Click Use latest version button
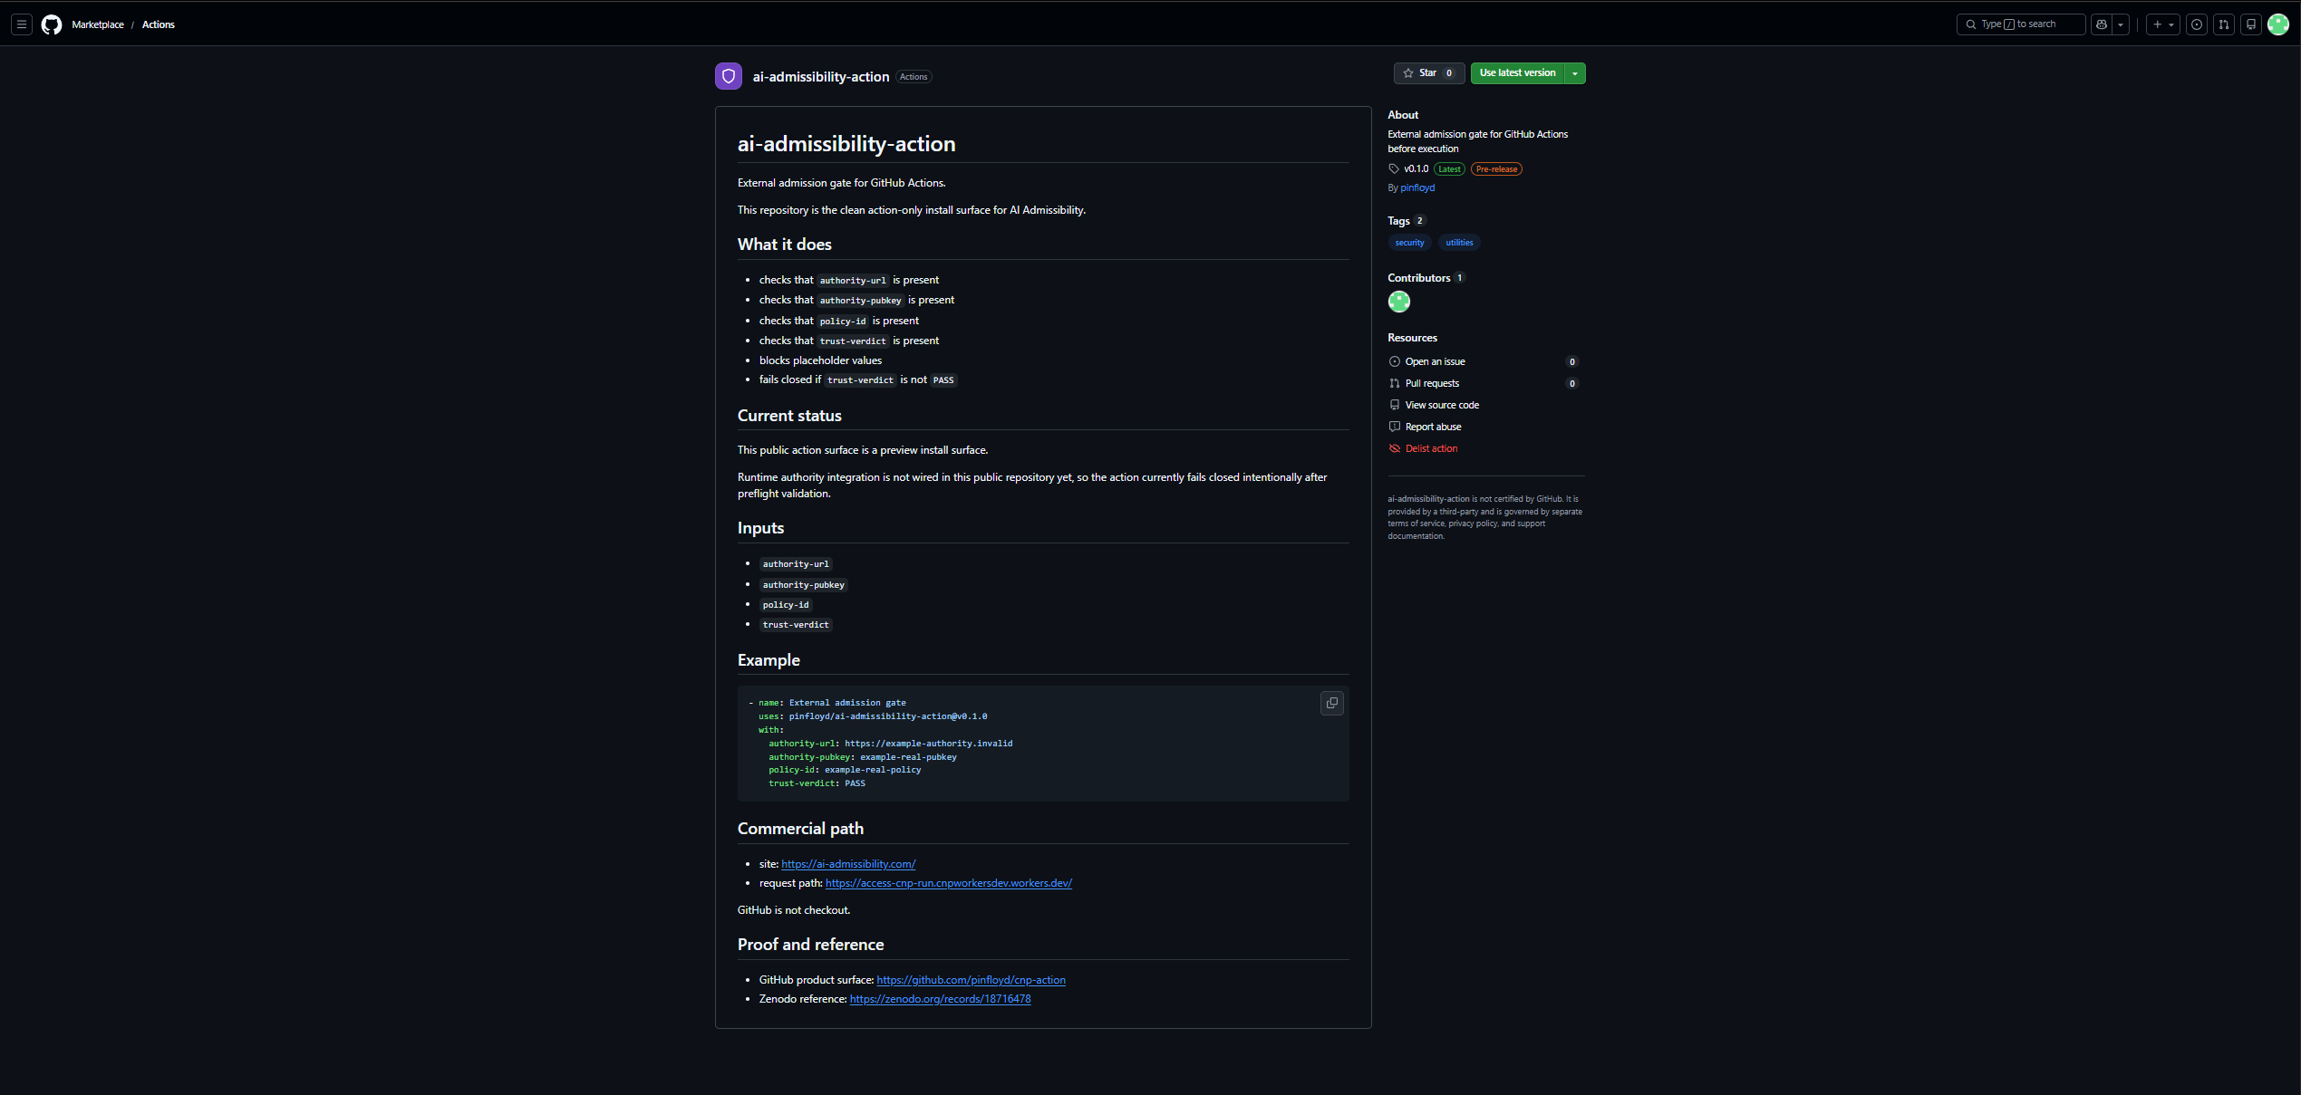 (1517, 72)
